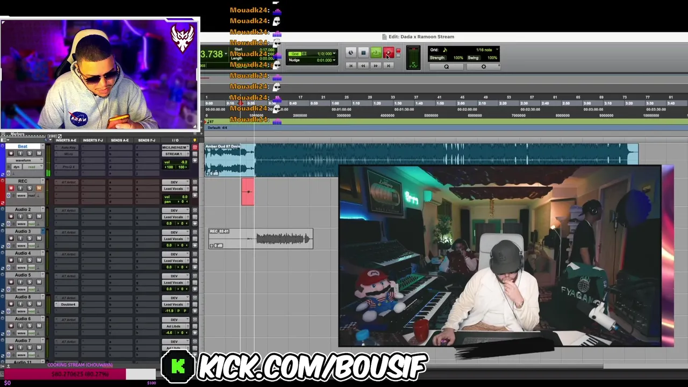Open STREAM.1 output selector on Beat
The height and width of the screenshot is (387, 688).
click(x=175, y=154)
